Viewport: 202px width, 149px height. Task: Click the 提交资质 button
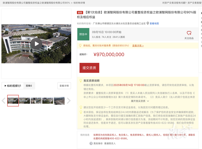click(x=89, y=68)
